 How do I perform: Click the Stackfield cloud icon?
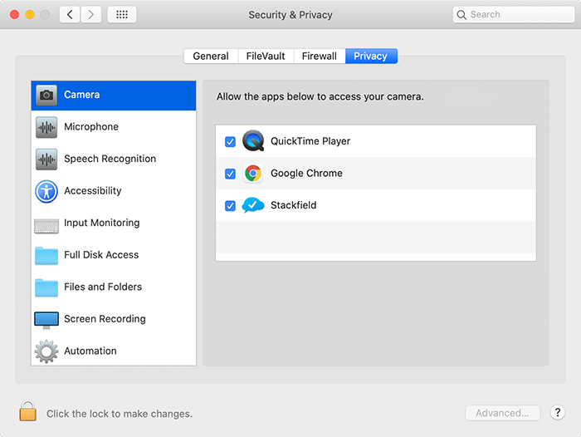pyautogui.click(x=253, y=204)
